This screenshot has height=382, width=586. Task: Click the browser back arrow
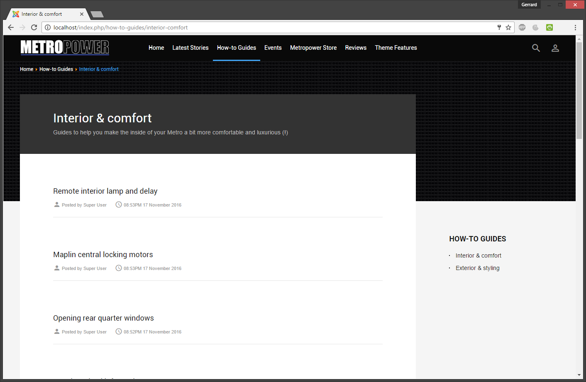(11, 27)
